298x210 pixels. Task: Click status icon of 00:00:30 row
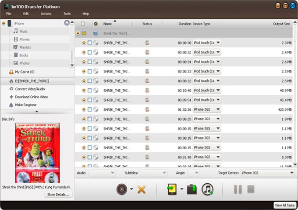tap(147, 43)
